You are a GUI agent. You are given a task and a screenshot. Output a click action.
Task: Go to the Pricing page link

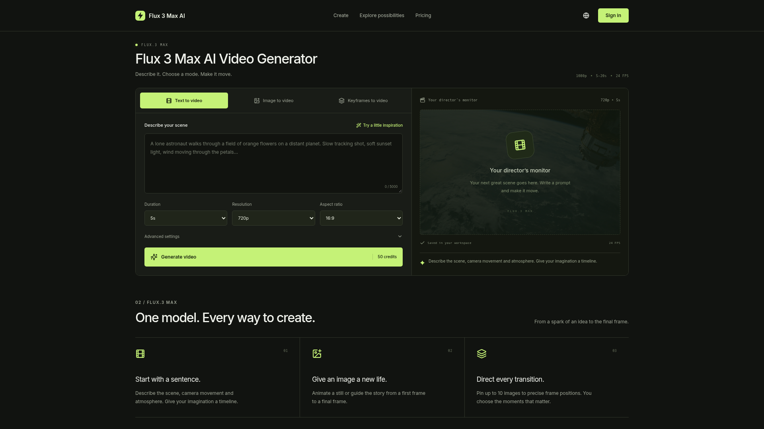[x=423, y=15]
